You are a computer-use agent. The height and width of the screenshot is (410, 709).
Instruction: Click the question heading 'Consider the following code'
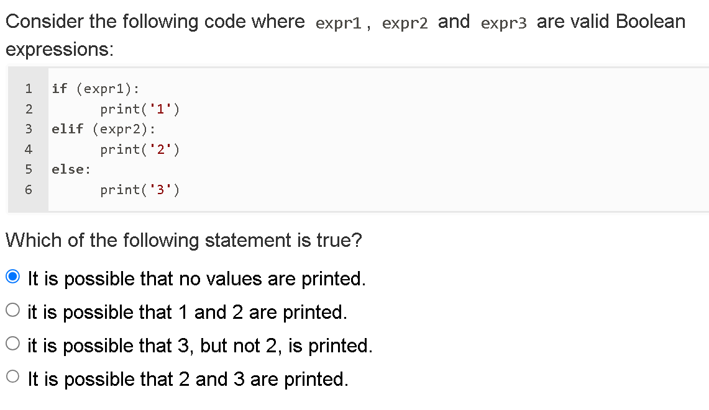click(124, 21)
